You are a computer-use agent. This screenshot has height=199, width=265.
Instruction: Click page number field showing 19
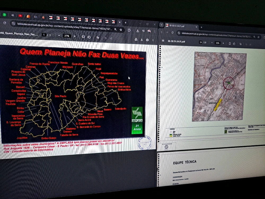pyautogui.click(x=201, y=42)
